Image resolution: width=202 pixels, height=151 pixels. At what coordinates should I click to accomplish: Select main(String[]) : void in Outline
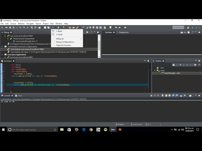tap(172, 73)
